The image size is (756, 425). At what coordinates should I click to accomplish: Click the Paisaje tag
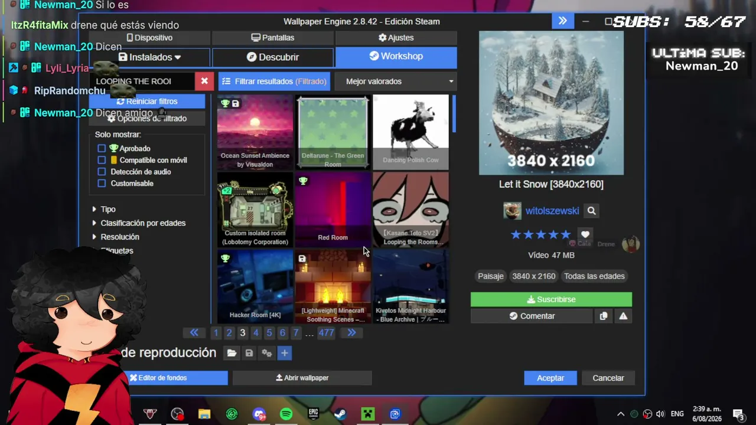pyautogui.click(x=491, y=276)
